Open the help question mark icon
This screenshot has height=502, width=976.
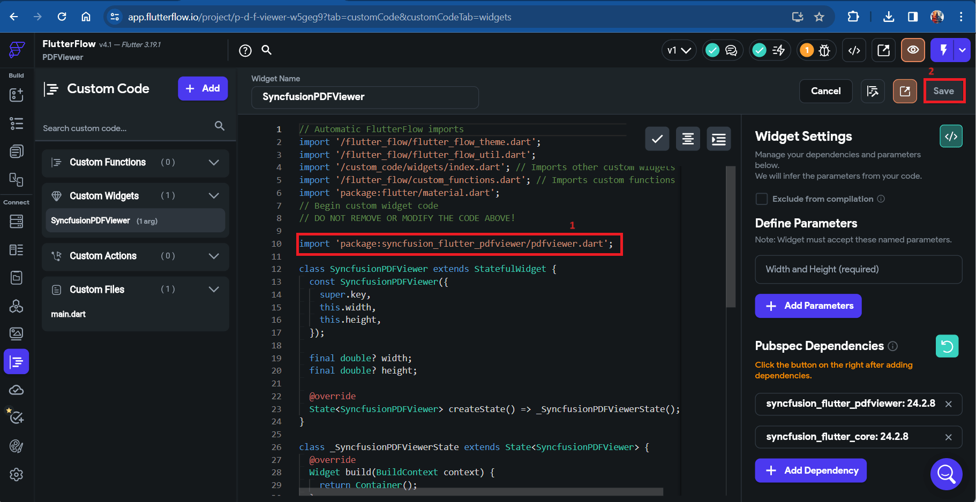245,50
